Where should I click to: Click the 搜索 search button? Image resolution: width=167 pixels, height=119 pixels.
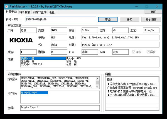click(x=129, y=20)
